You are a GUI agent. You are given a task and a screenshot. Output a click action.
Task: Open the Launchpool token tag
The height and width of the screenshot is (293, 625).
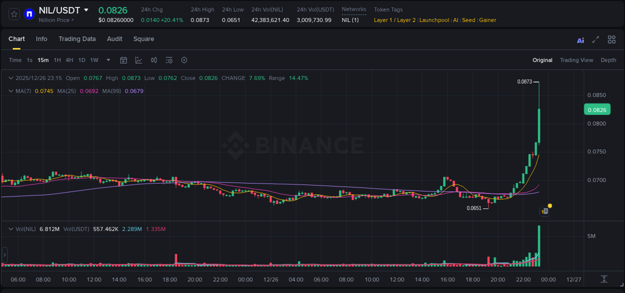[x=434, y=20]
